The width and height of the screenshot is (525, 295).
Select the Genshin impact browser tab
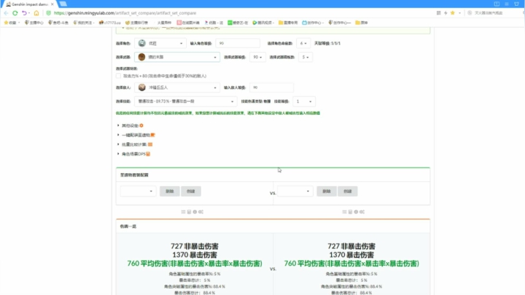tap(28, 4)
